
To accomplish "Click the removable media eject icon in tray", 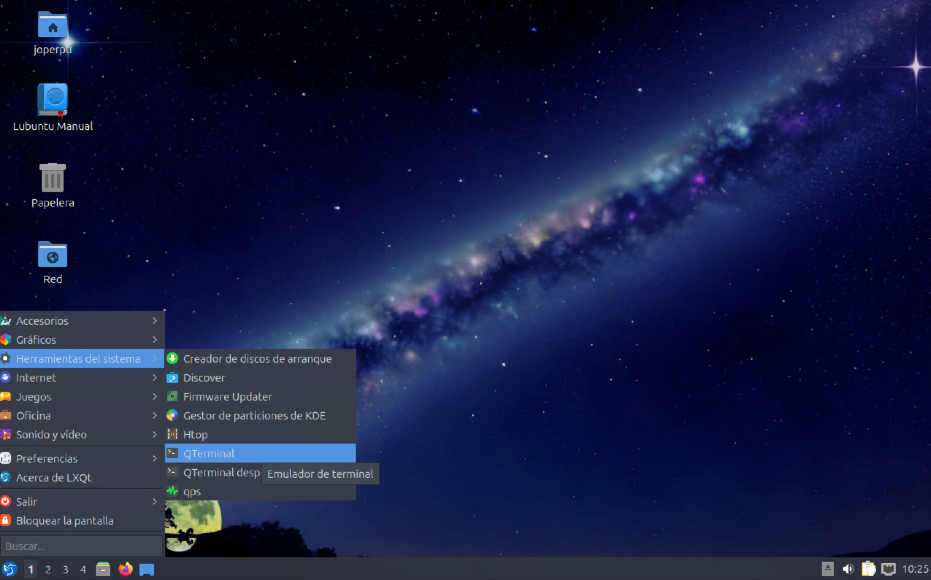I will (x=828, y=569).
